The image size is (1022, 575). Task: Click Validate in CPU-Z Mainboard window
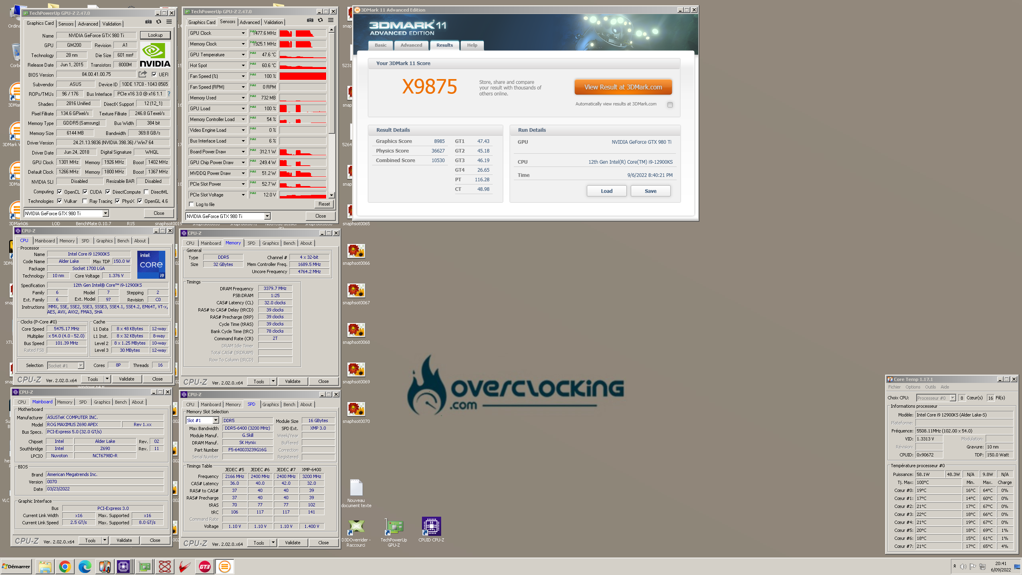(124, 540)
